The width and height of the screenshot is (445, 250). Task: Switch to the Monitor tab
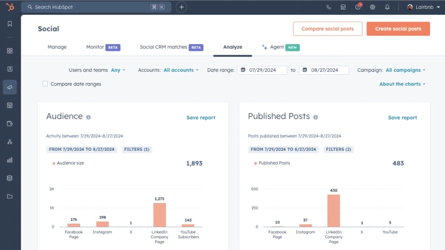pos(94,47)
